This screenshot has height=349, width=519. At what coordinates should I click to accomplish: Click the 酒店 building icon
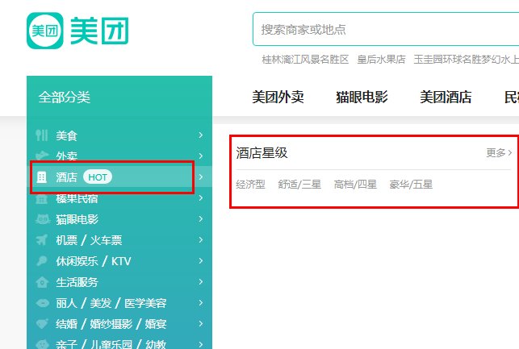pyautogui.click(x=42, y=177)
